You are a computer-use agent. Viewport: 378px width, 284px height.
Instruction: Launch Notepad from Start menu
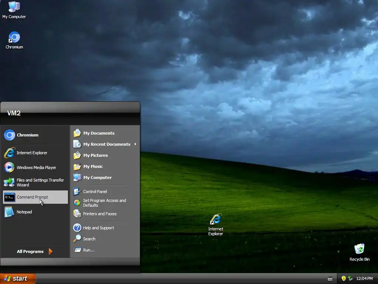pyautogui.click(x=35, y=212)
